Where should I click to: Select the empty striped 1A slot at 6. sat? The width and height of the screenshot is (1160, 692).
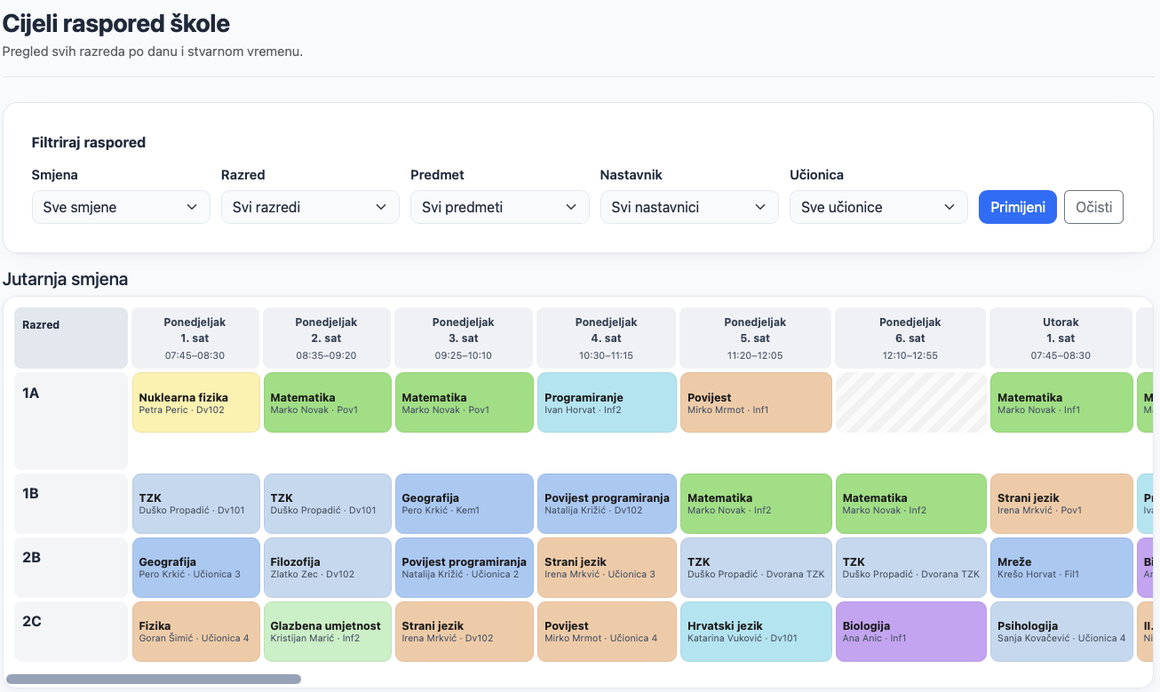point(911,402)
